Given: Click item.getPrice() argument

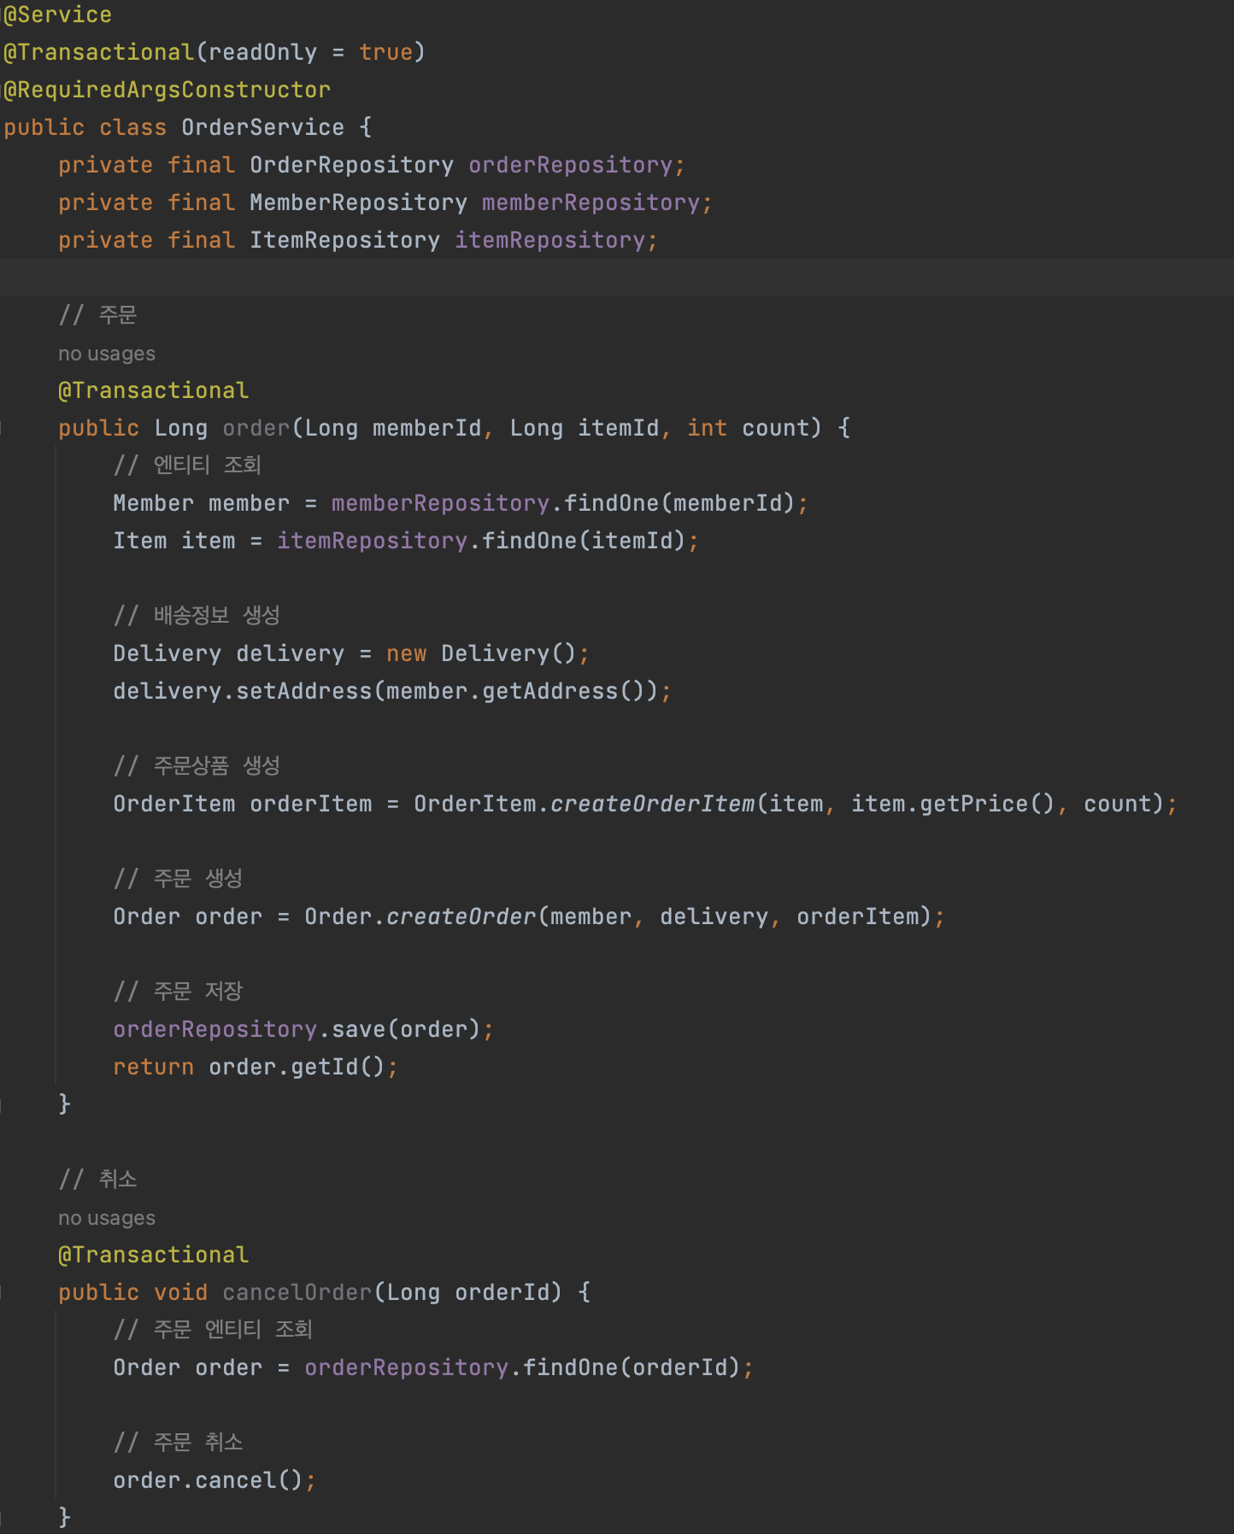Looking at the screenshot, I should (953, 804).
